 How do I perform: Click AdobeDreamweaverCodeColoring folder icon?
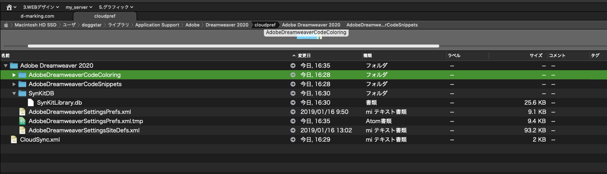[x=22, y=75]
